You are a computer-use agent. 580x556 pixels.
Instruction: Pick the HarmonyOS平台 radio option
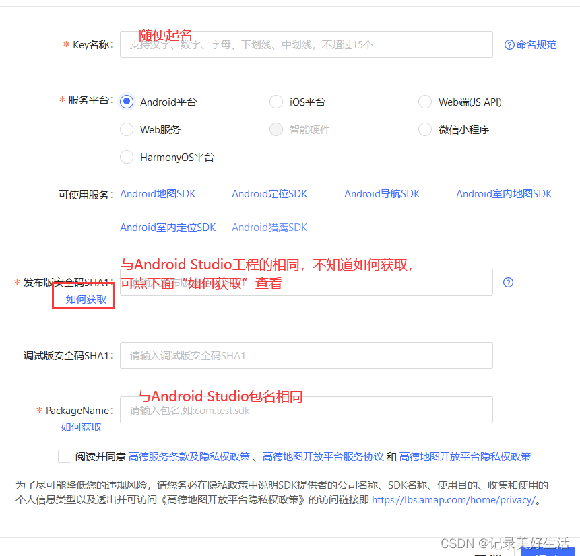(127, 157)
